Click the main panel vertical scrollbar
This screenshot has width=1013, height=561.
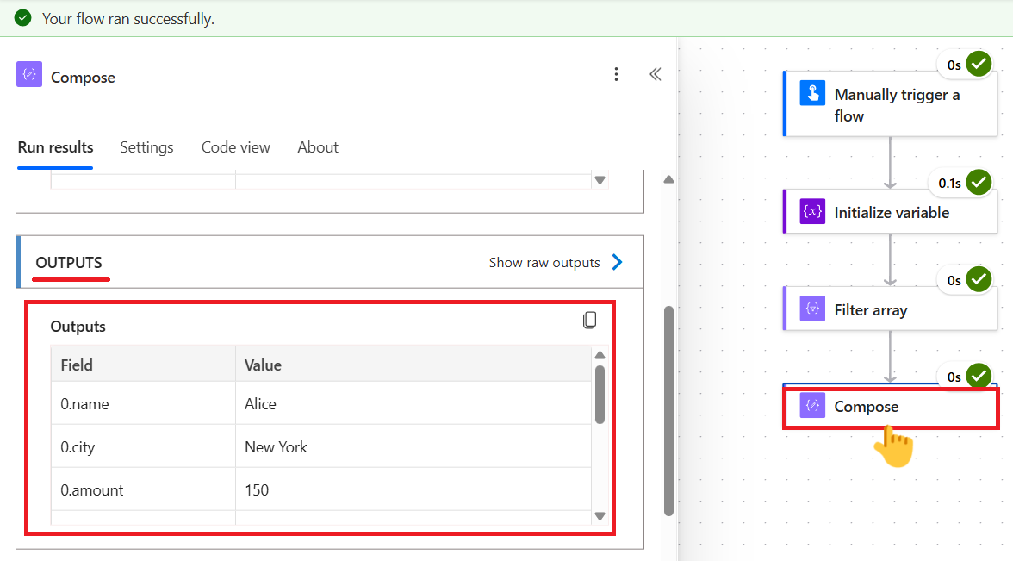(668, 409)
